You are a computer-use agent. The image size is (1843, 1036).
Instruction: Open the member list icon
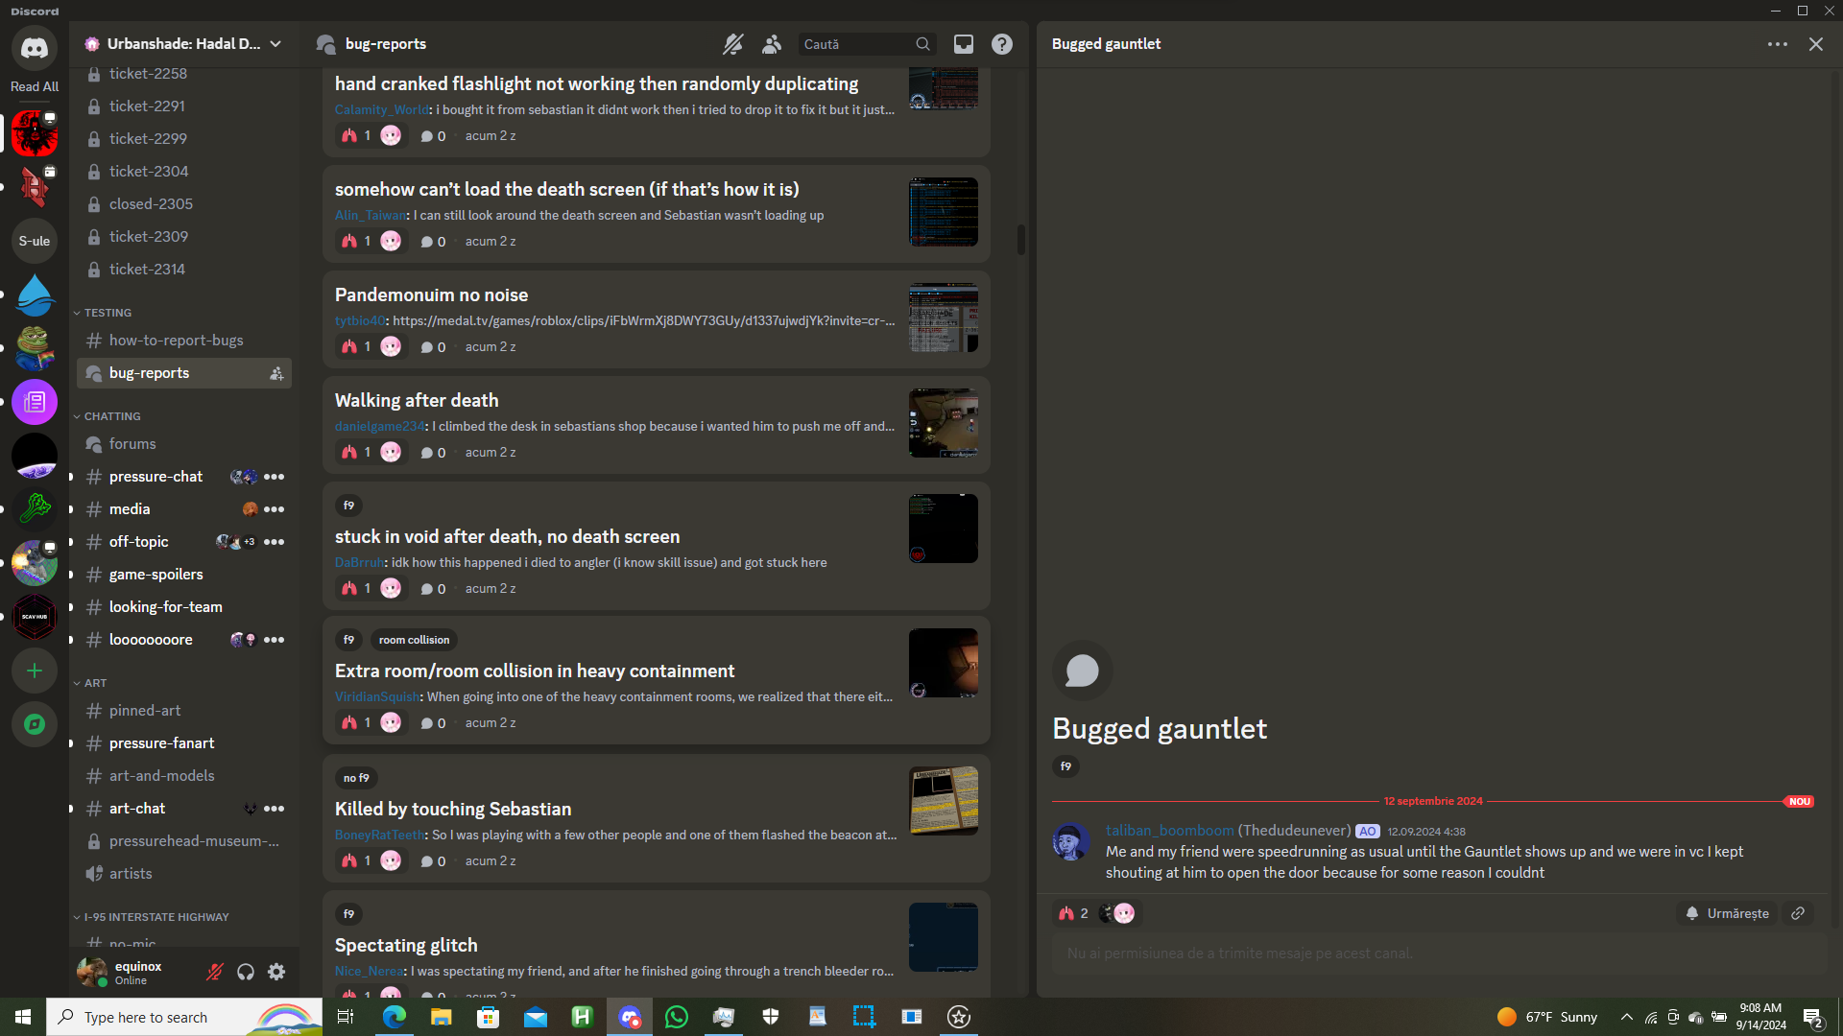click(772, 44)
